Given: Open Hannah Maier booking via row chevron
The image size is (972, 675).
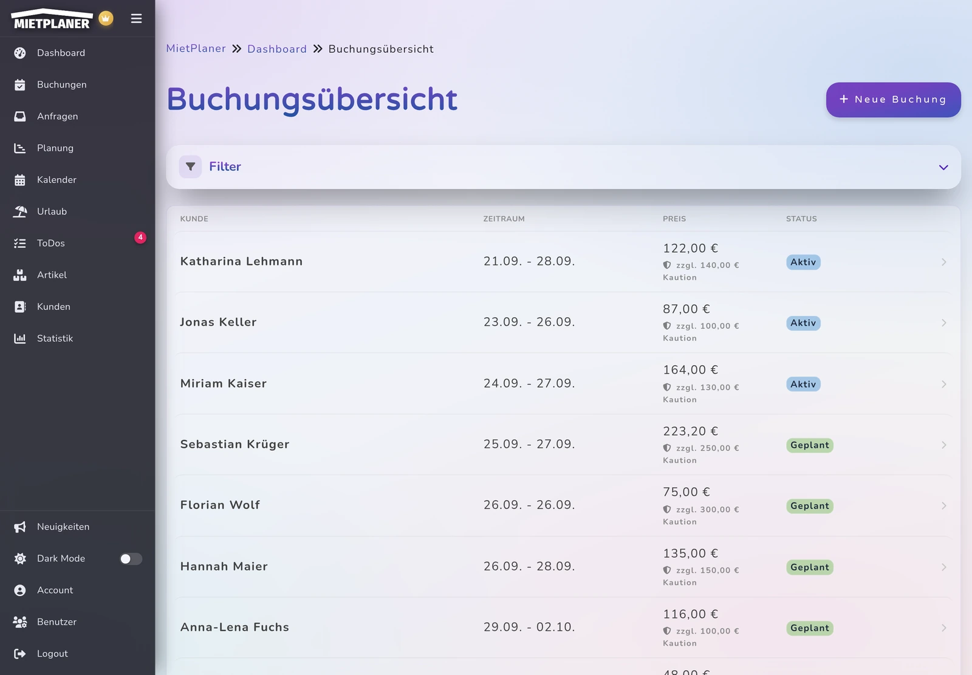Looking at the screenshot, I should coord(944,567).
